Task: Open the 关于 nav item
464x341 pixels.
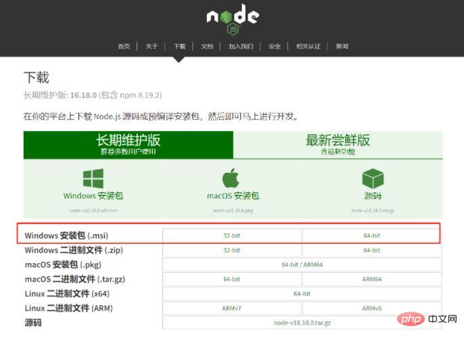Action: pos(152,46)
